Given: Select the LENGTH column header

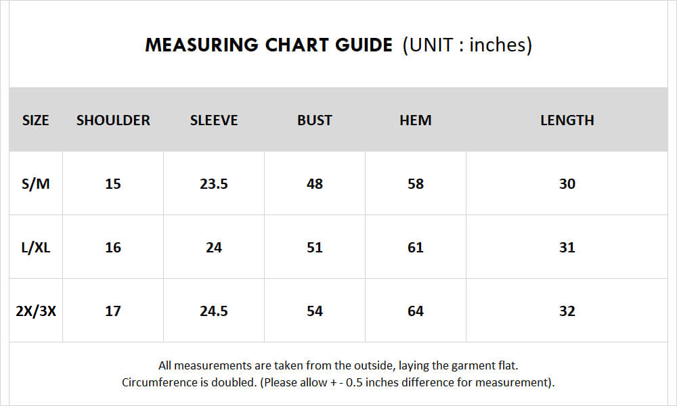Looking at the screenshot, I should click(567, 120).
